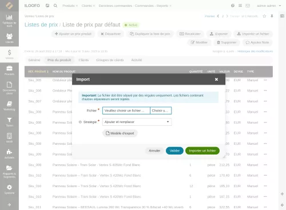Click the Sku_011 row reference
Viewport: 286px width, 210px height.
[35, 207]
